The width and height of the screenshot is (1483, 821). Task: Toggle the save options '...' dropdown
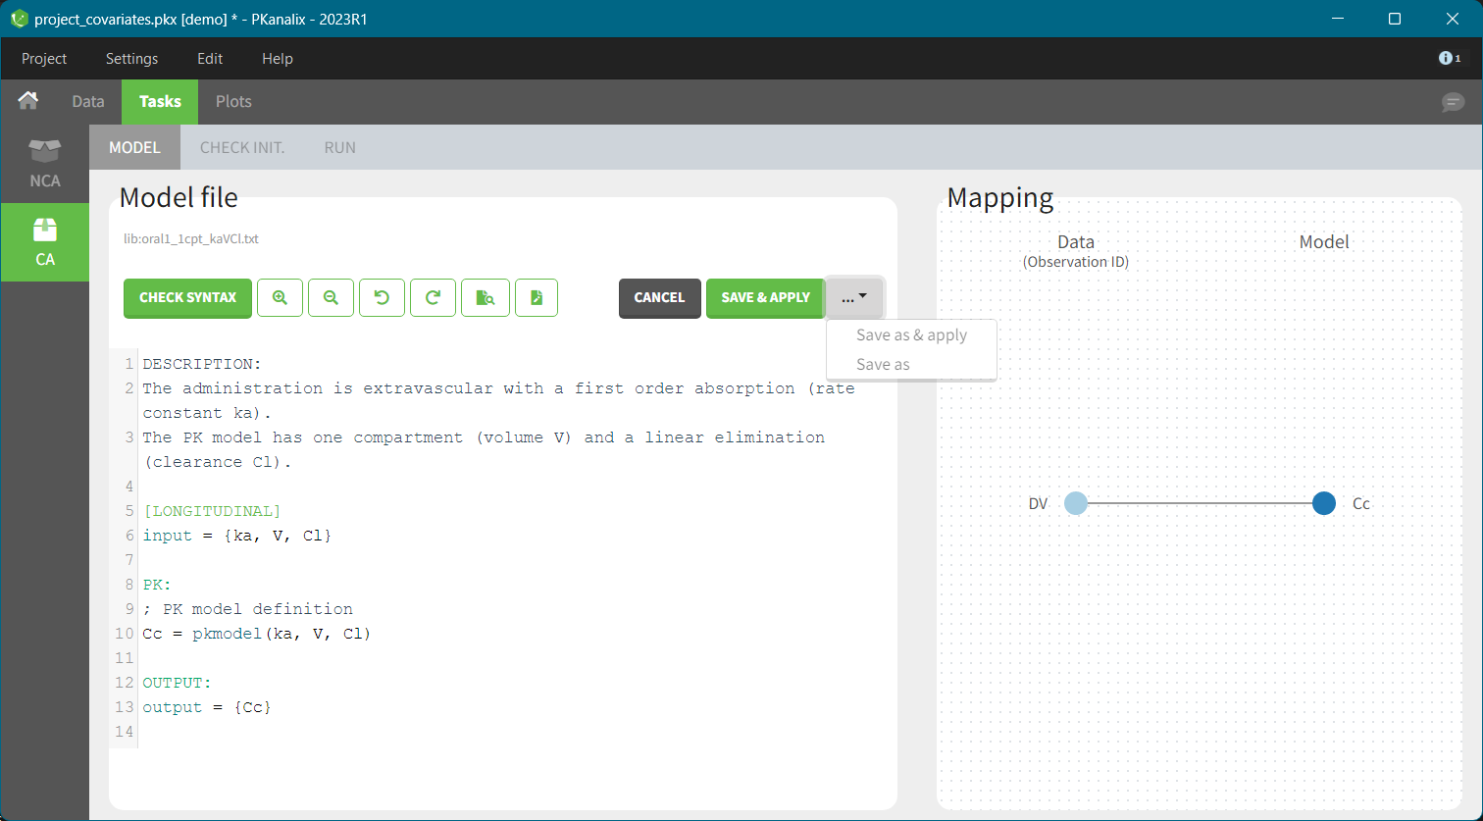(x=854, y=298)
